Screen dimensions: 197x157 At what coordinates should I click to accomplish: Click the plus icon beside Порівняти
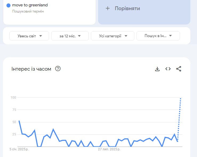click(108, 8)
